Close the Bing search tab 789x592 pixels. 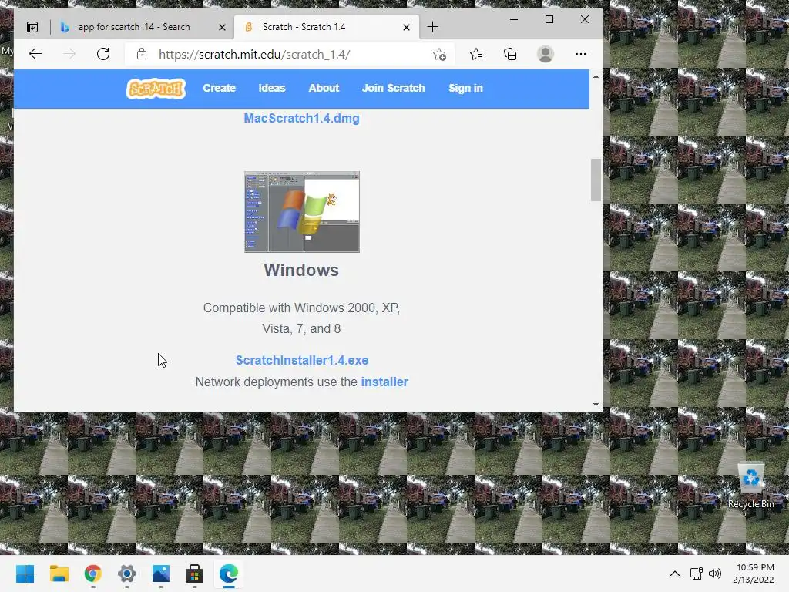click(x=222, y=27)
